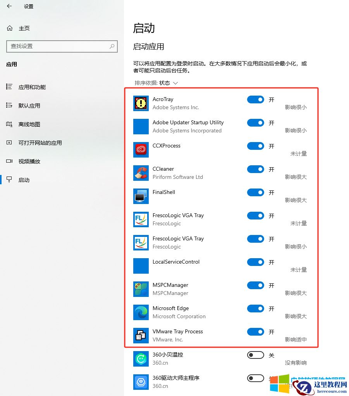Image resolution: width=349 pixels, height=396 pixels.
Task: Click the MSPCManager green icon
Action: coord(141,289)
